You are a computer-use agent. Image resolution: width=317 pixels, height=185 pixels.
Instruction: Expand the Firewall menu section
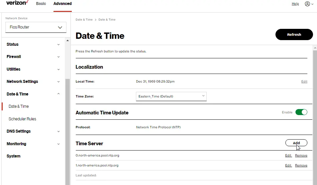[33, 57]
